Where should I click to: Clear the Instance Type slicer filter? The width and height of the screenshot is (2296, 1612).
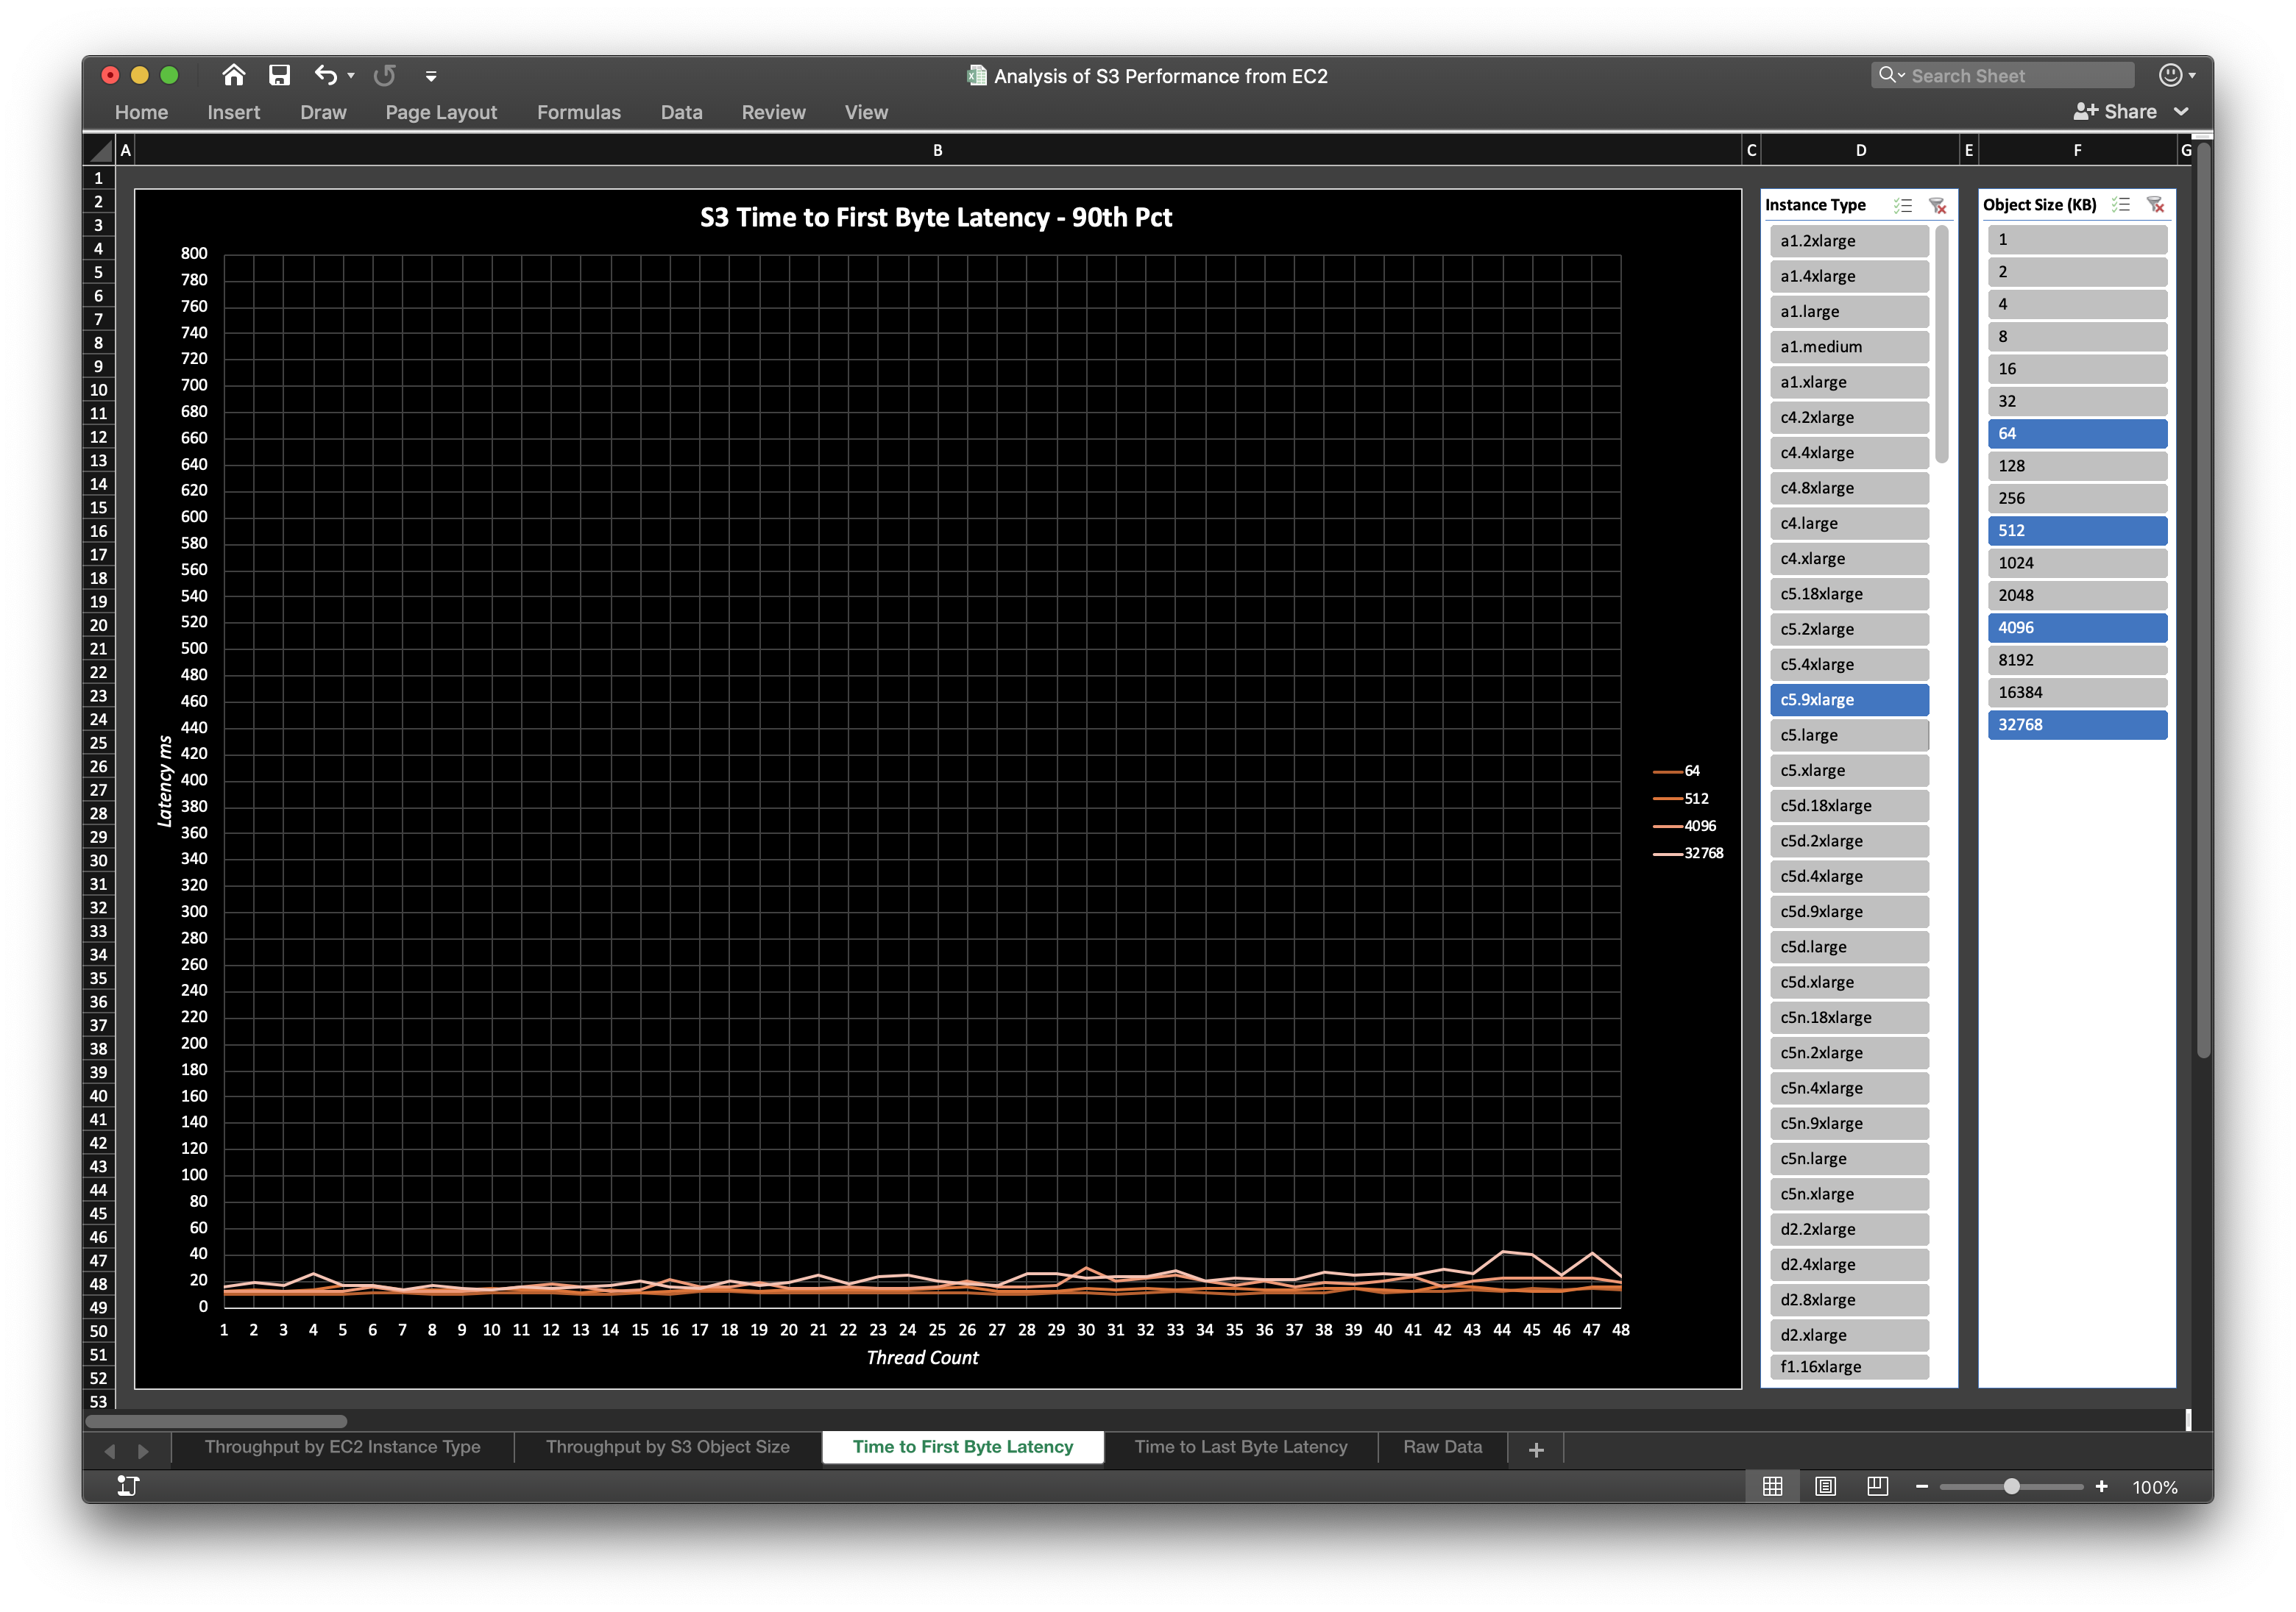click(x=1937, y=205)
